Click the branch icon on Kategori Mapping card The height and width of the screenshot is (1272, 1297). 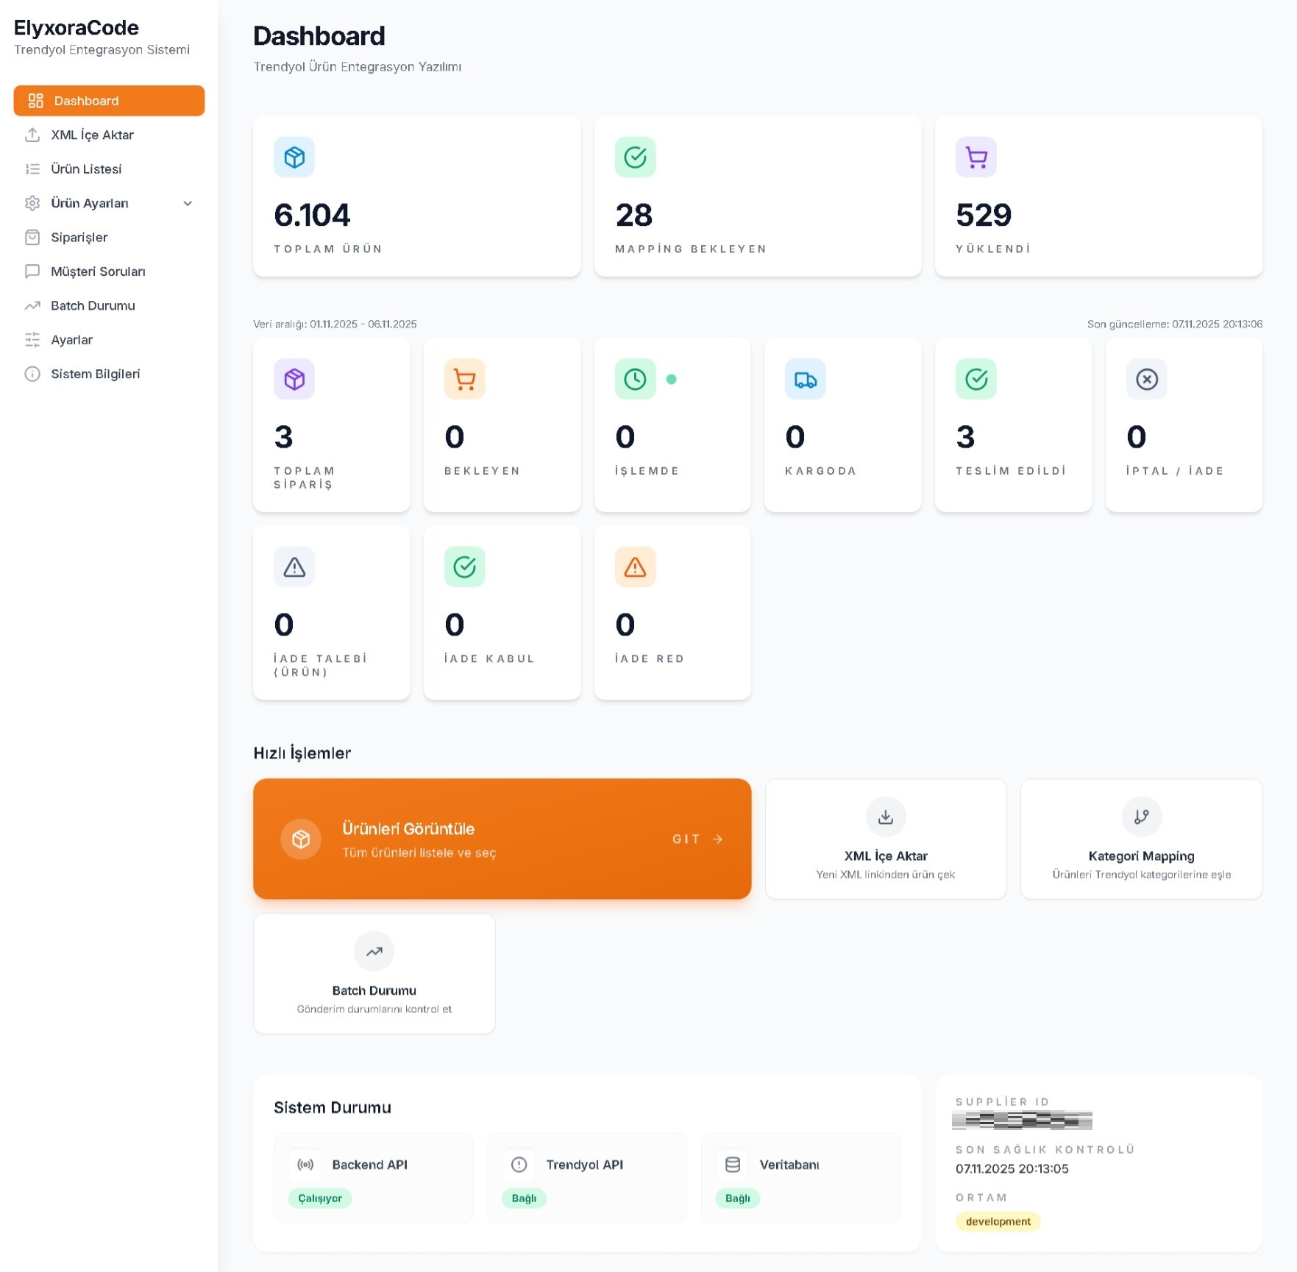point(1141,817)
